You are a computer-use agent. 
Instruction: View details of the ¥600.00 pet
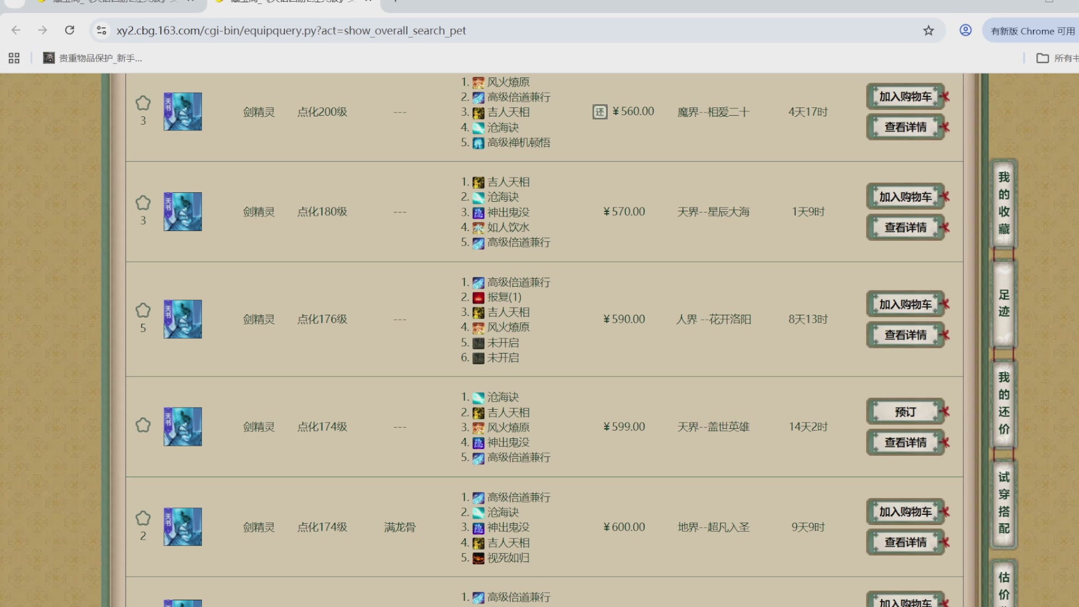coord(905,542)
